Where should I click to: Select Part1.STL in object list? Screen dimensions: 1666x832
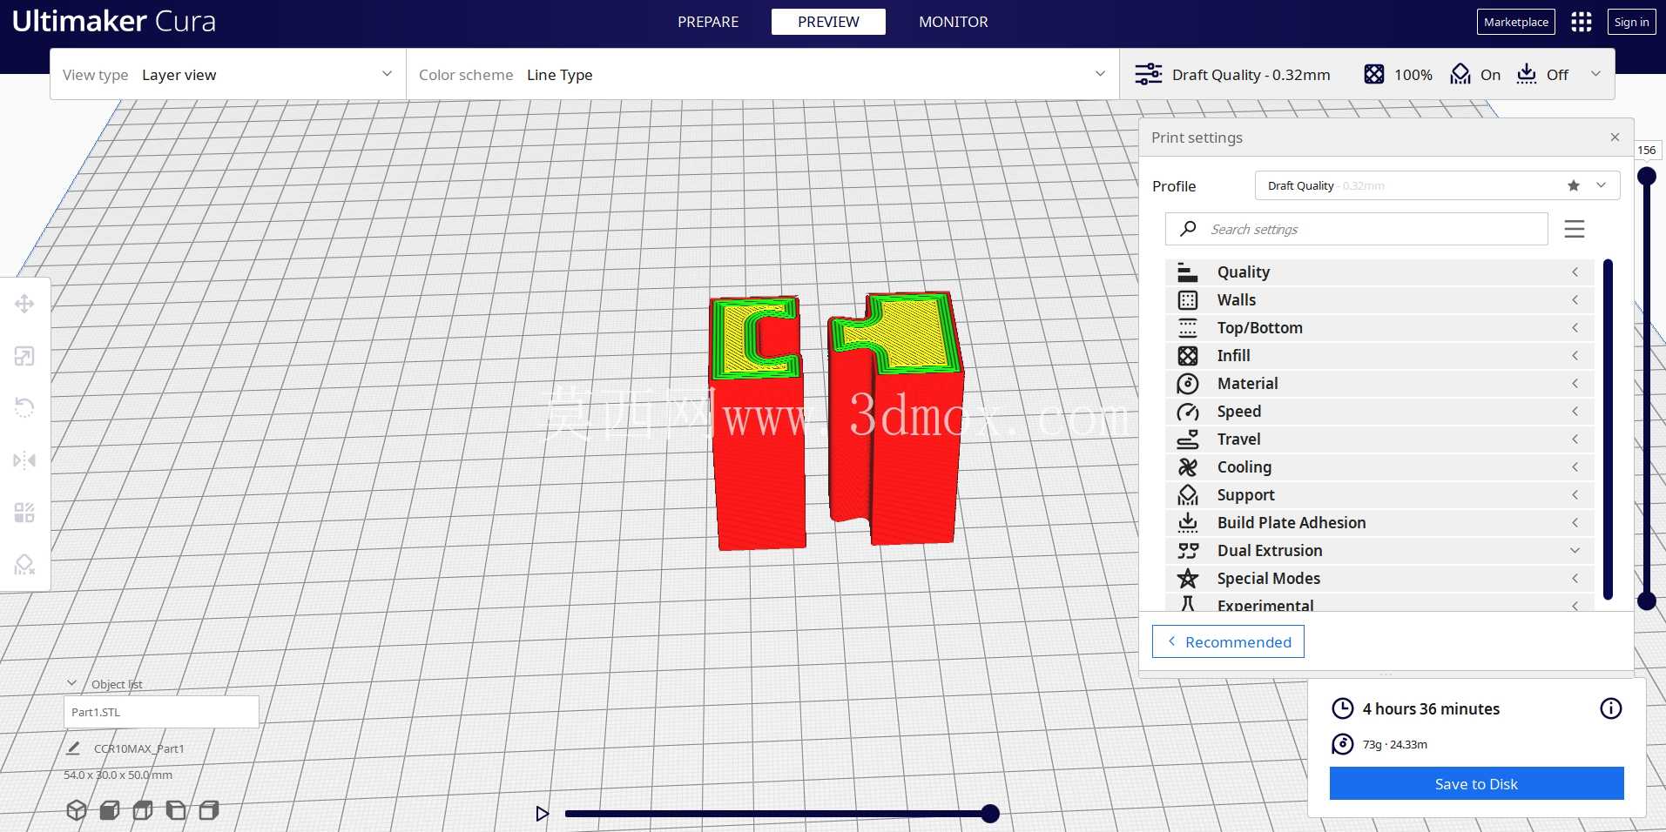click(161, 712)
